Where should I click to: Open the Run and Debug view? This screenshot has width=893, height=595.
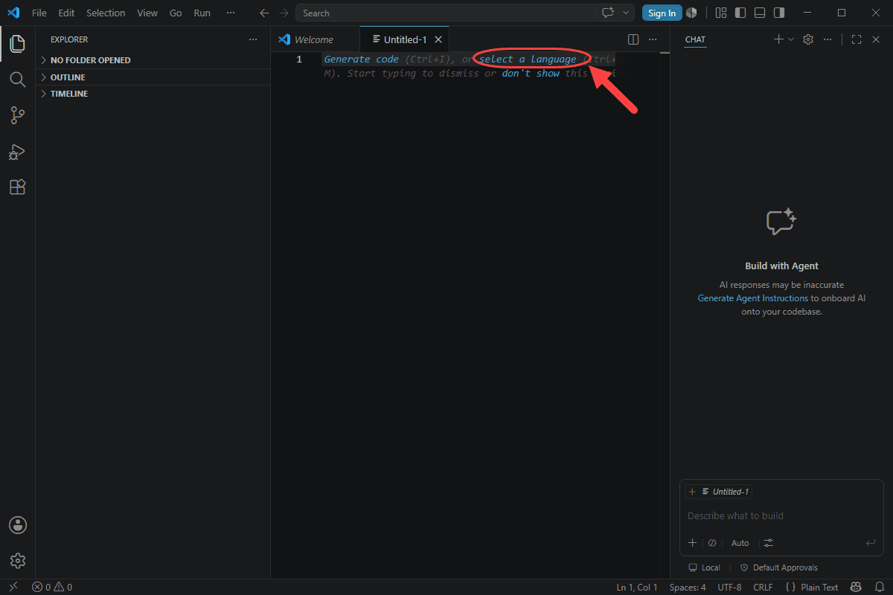(x=17, y=151)
